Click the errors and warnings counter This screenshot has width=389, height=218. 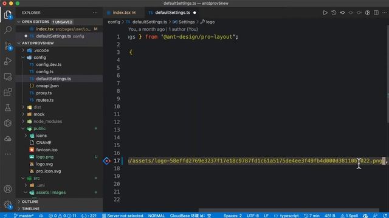coord(63,216)
